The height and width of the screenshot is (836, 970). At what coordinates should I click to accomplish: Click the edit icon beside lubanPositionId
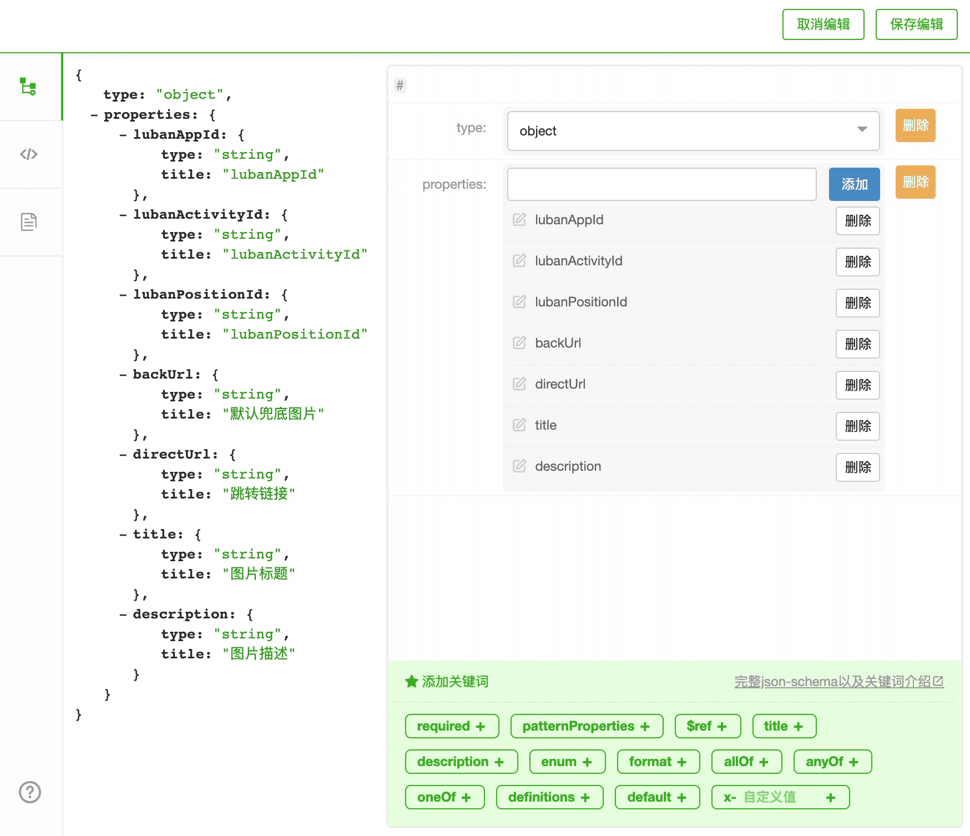[x=519, y=301]
